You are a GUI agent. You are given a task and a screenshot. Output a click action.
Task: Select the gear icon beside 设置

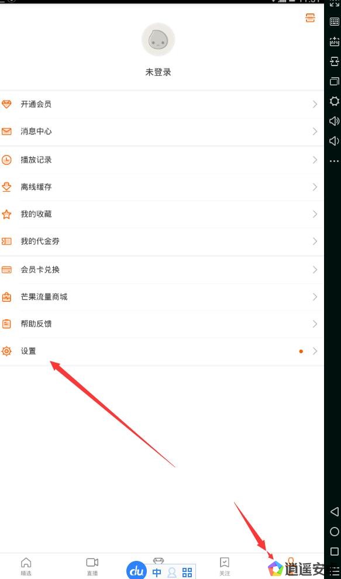point(6,351)
